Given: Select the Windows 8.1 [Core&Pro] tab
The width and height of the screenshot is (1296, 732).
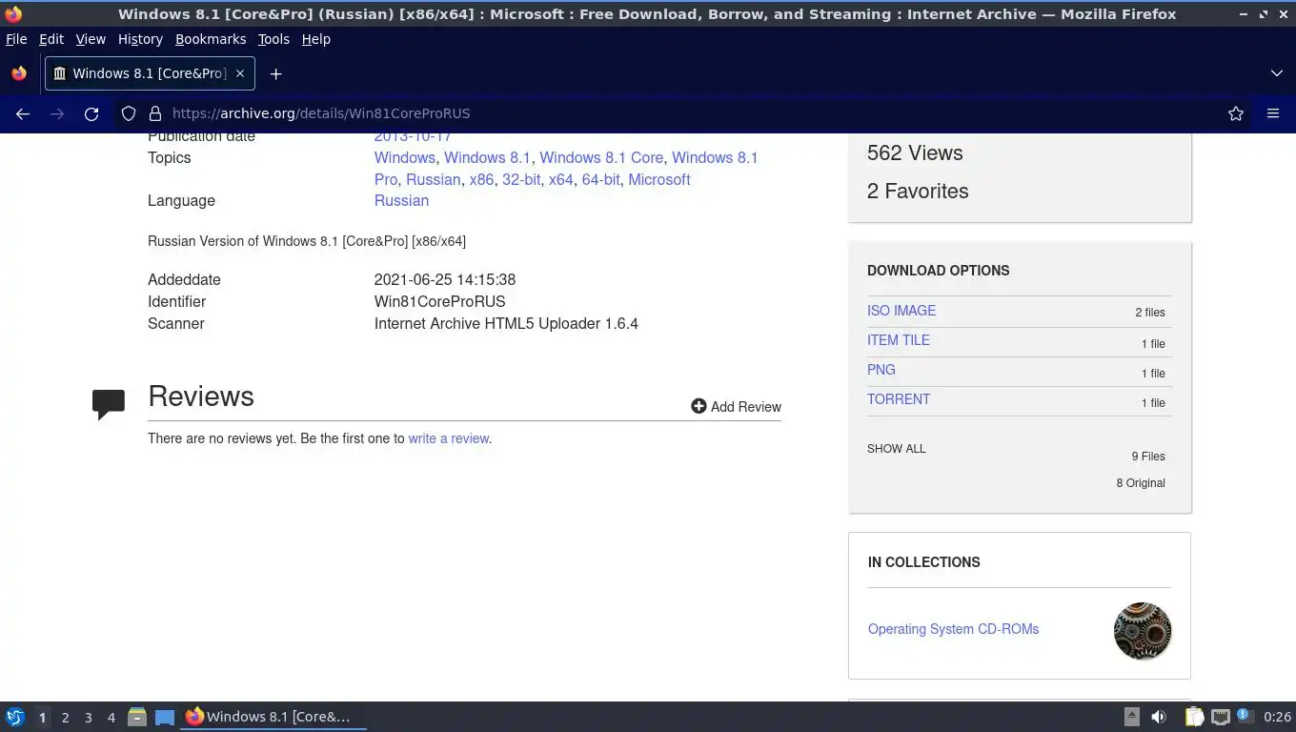Looking at the screenshot, I should 150,73.
